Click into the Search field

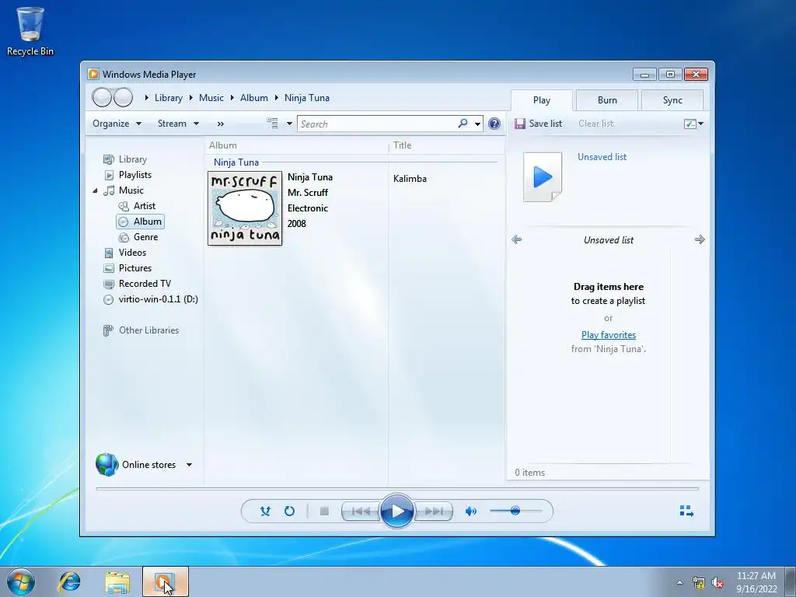[x=379, y=124]
